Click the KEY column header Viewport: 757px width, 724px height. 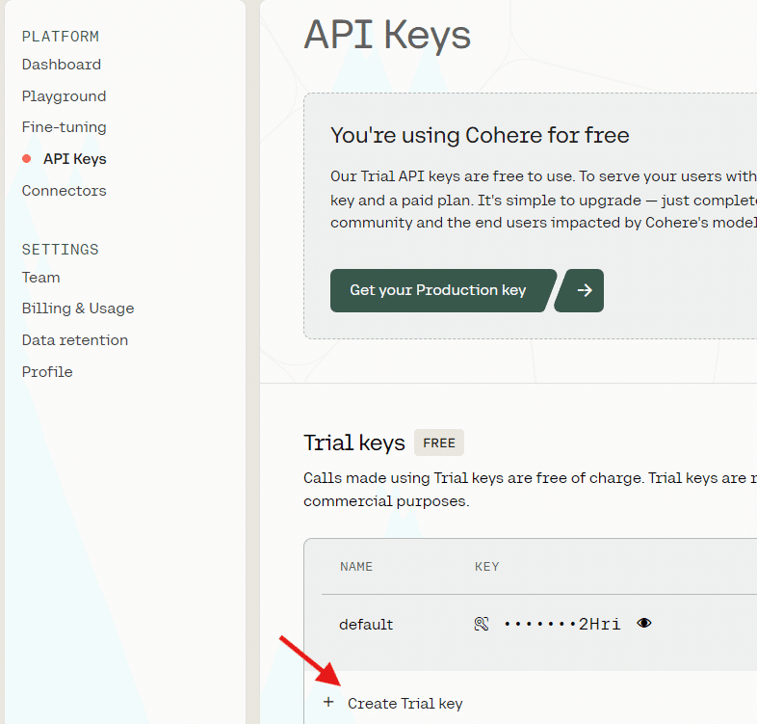coord(486,567)
